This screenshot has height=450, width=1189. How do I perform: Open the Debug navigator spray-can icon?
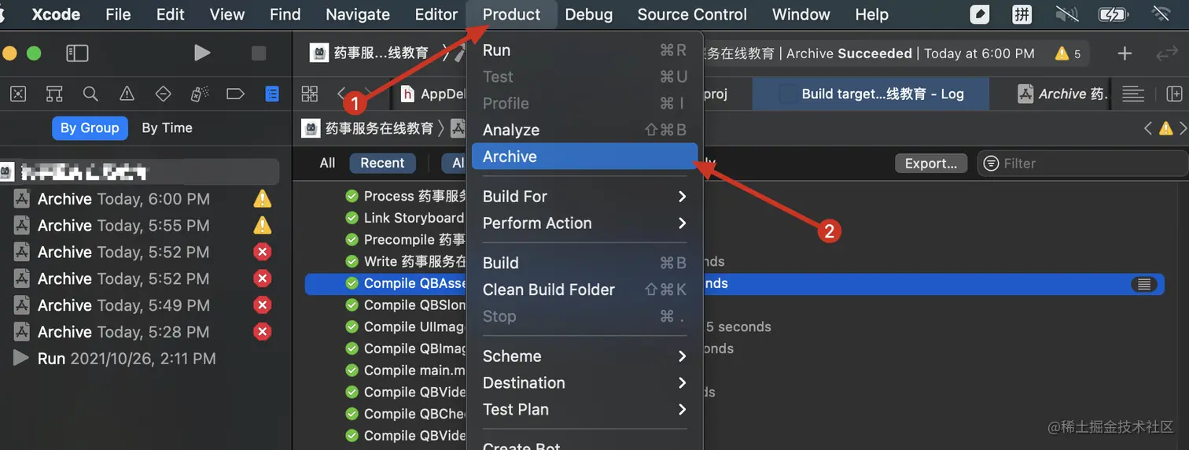[x=199, y=94]
